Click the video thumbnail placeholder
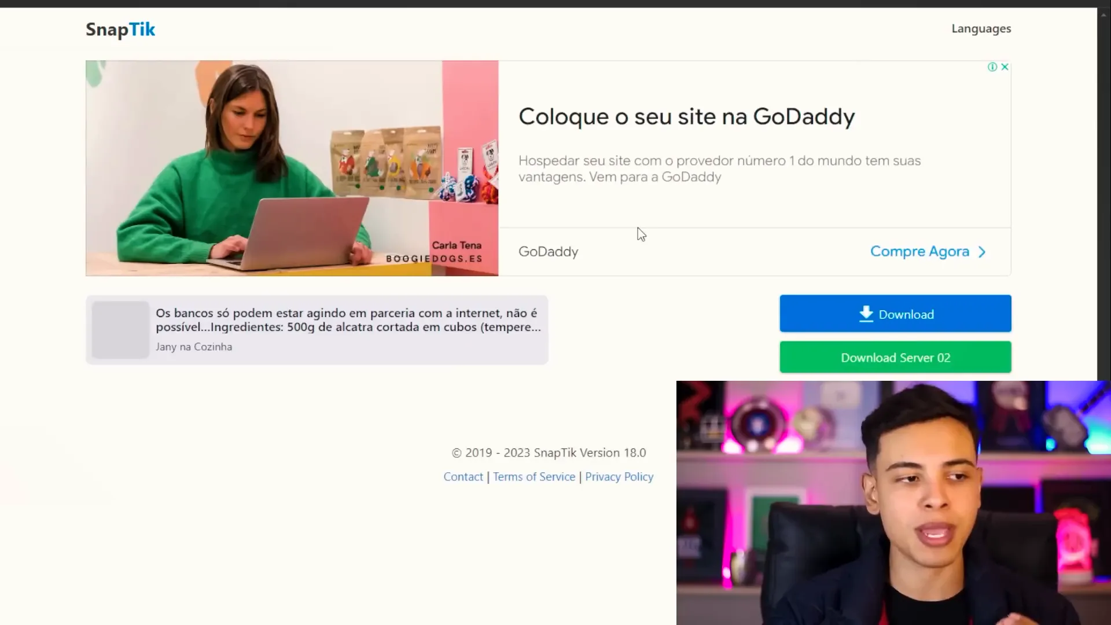Image resolution: width=1111 pixels, height=625 pixels. coord(120,329)
